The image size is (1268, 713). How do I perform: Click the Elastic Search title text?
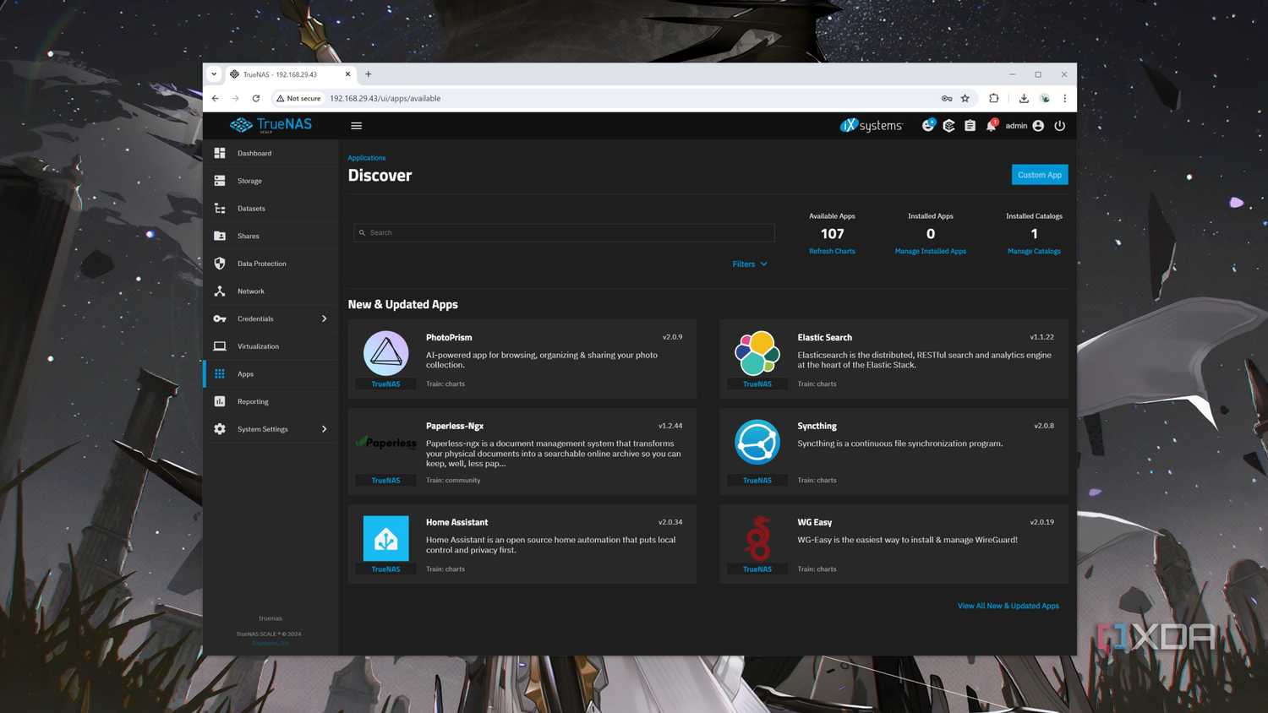point(824,337)
